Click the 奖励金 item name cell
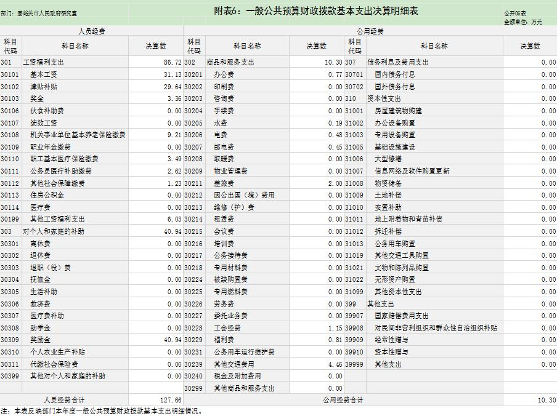 (x=41, y=340)
